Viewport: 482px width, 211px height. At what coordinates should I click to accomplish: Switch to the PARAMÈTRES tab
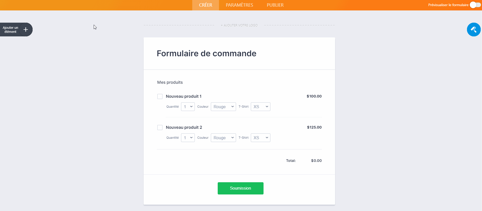[239, 5]
